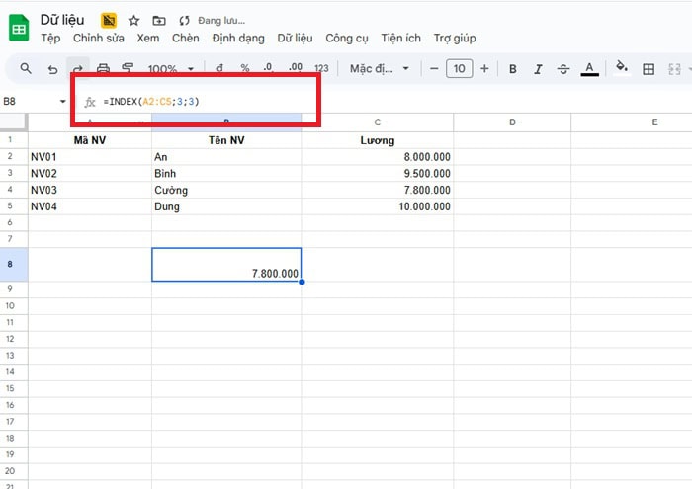The height and width of the screenshot is (489, 692).
Task: Open the borders tool
Action: (649, 69)
